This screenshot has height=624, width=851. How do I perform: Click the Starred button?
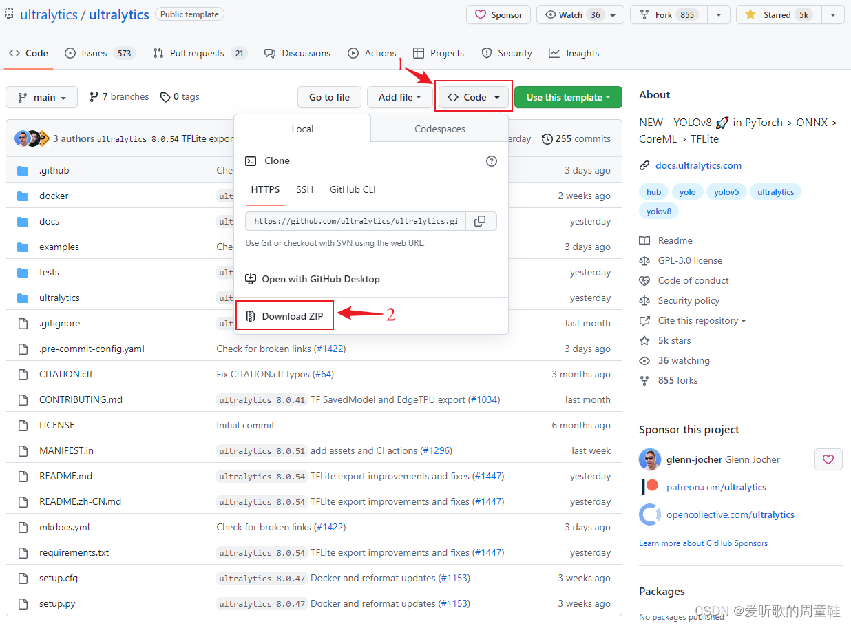[x=779, y=14]
